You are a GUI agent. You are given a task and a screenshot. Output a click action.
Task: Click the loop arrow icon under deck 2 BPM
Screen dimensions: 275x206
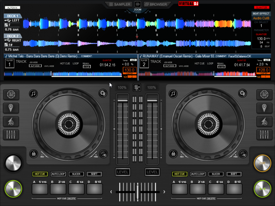(x=259, y=77)
